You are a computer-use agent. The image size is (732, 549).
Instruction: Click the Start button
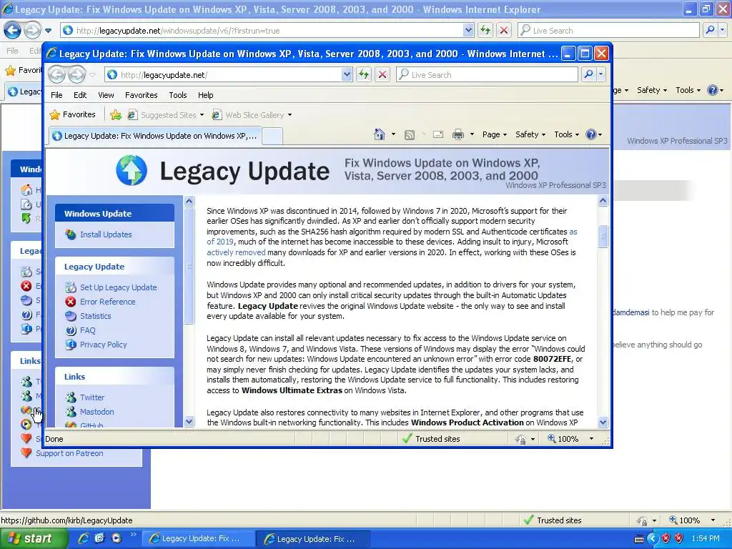tap(33, 538)
